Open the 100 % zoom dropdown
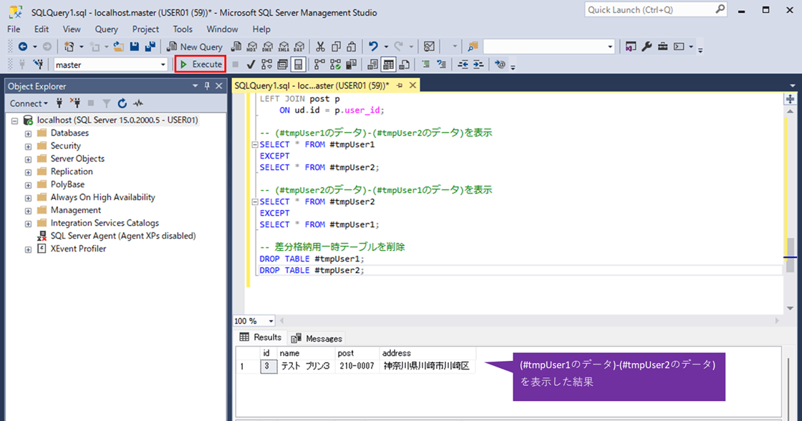Screen dimensions: 802x421 (271, 322)
